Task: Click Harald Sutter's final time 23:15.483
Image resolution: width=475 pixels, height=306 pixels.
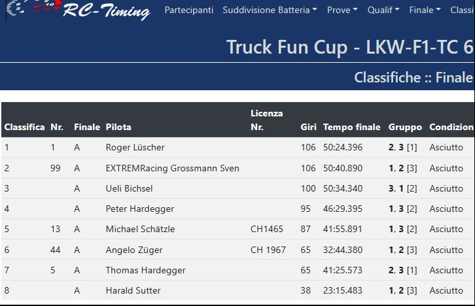Action: pyautogui.click(x=342, y=290)
